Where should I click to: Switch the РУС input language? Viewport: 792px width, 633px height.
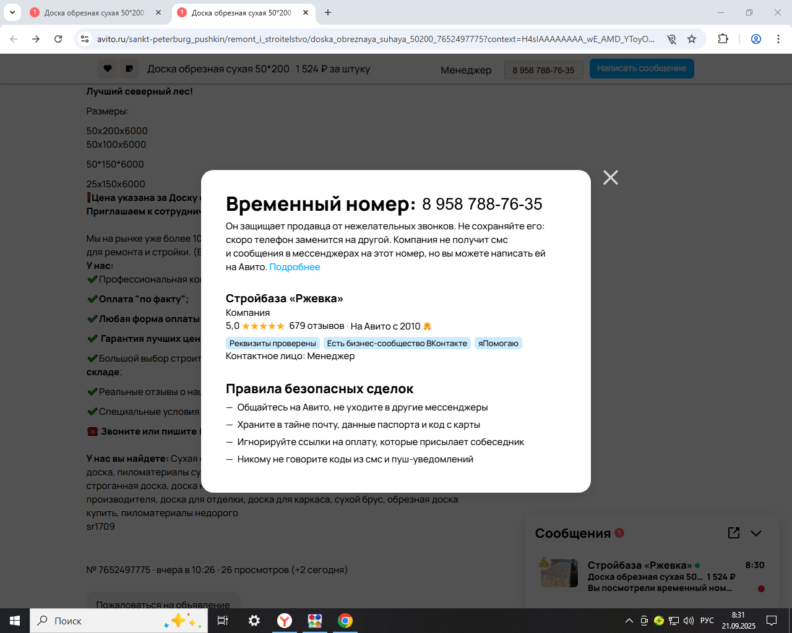coord(707,621)
